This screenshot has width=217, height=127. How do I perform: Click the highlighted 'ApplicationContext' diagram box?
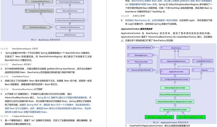pos(175,72)
